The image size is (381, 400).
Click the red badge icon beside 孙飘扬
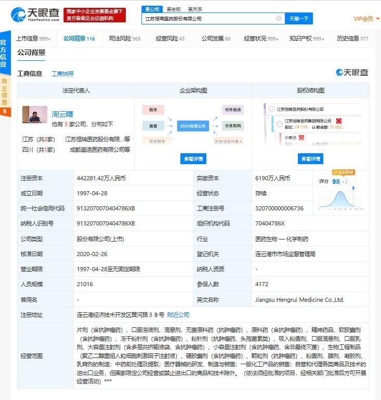coord(301,138)
